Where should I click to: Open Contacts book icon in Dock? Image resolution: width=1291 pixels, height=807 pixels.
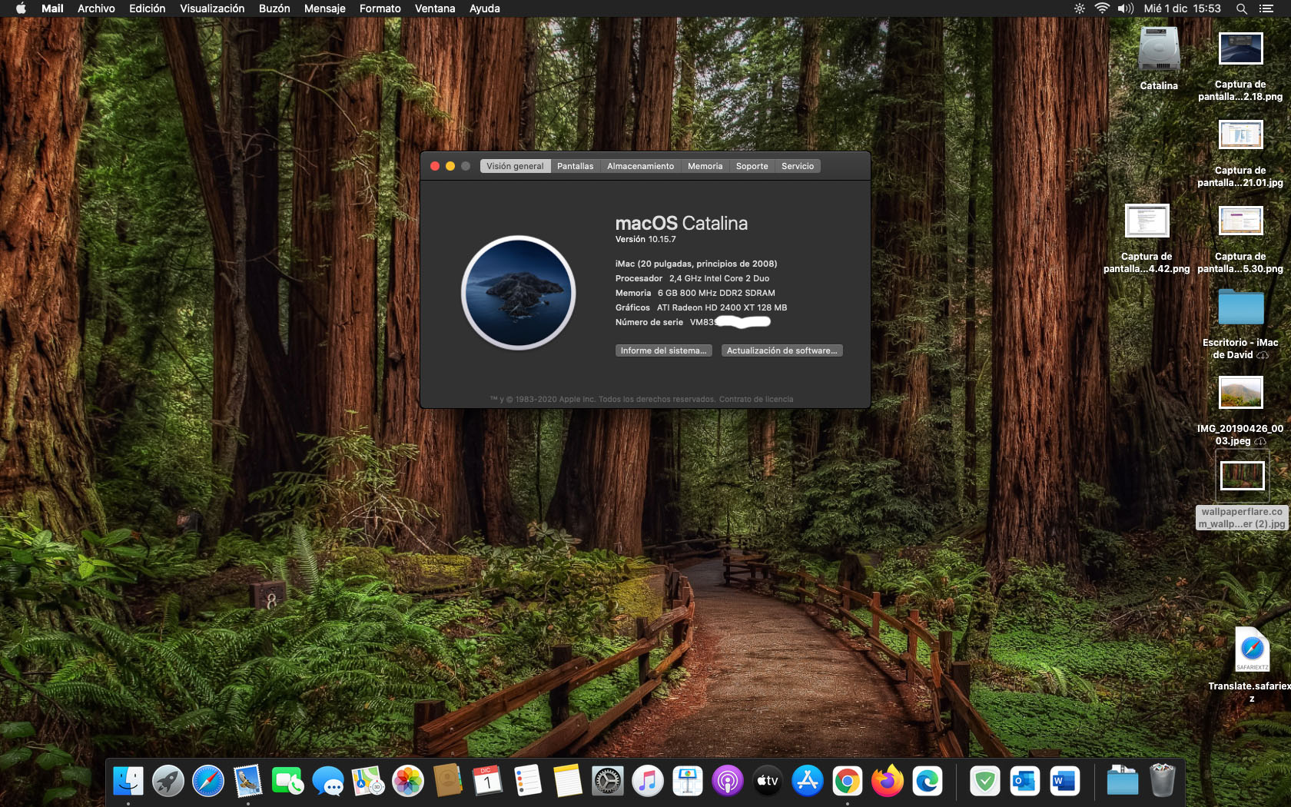tap(448, 782)
